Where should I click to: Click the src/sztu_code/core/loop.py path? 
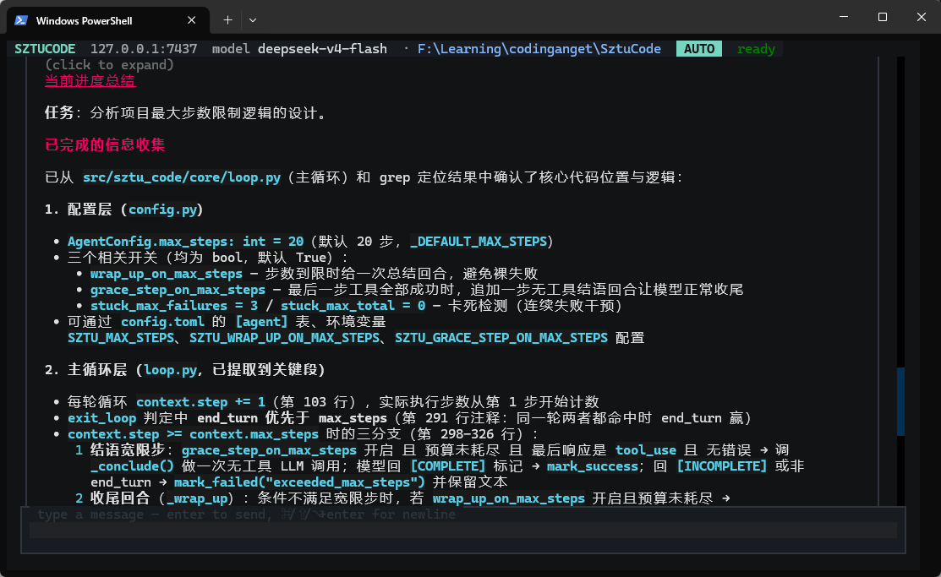pos(182,177)
